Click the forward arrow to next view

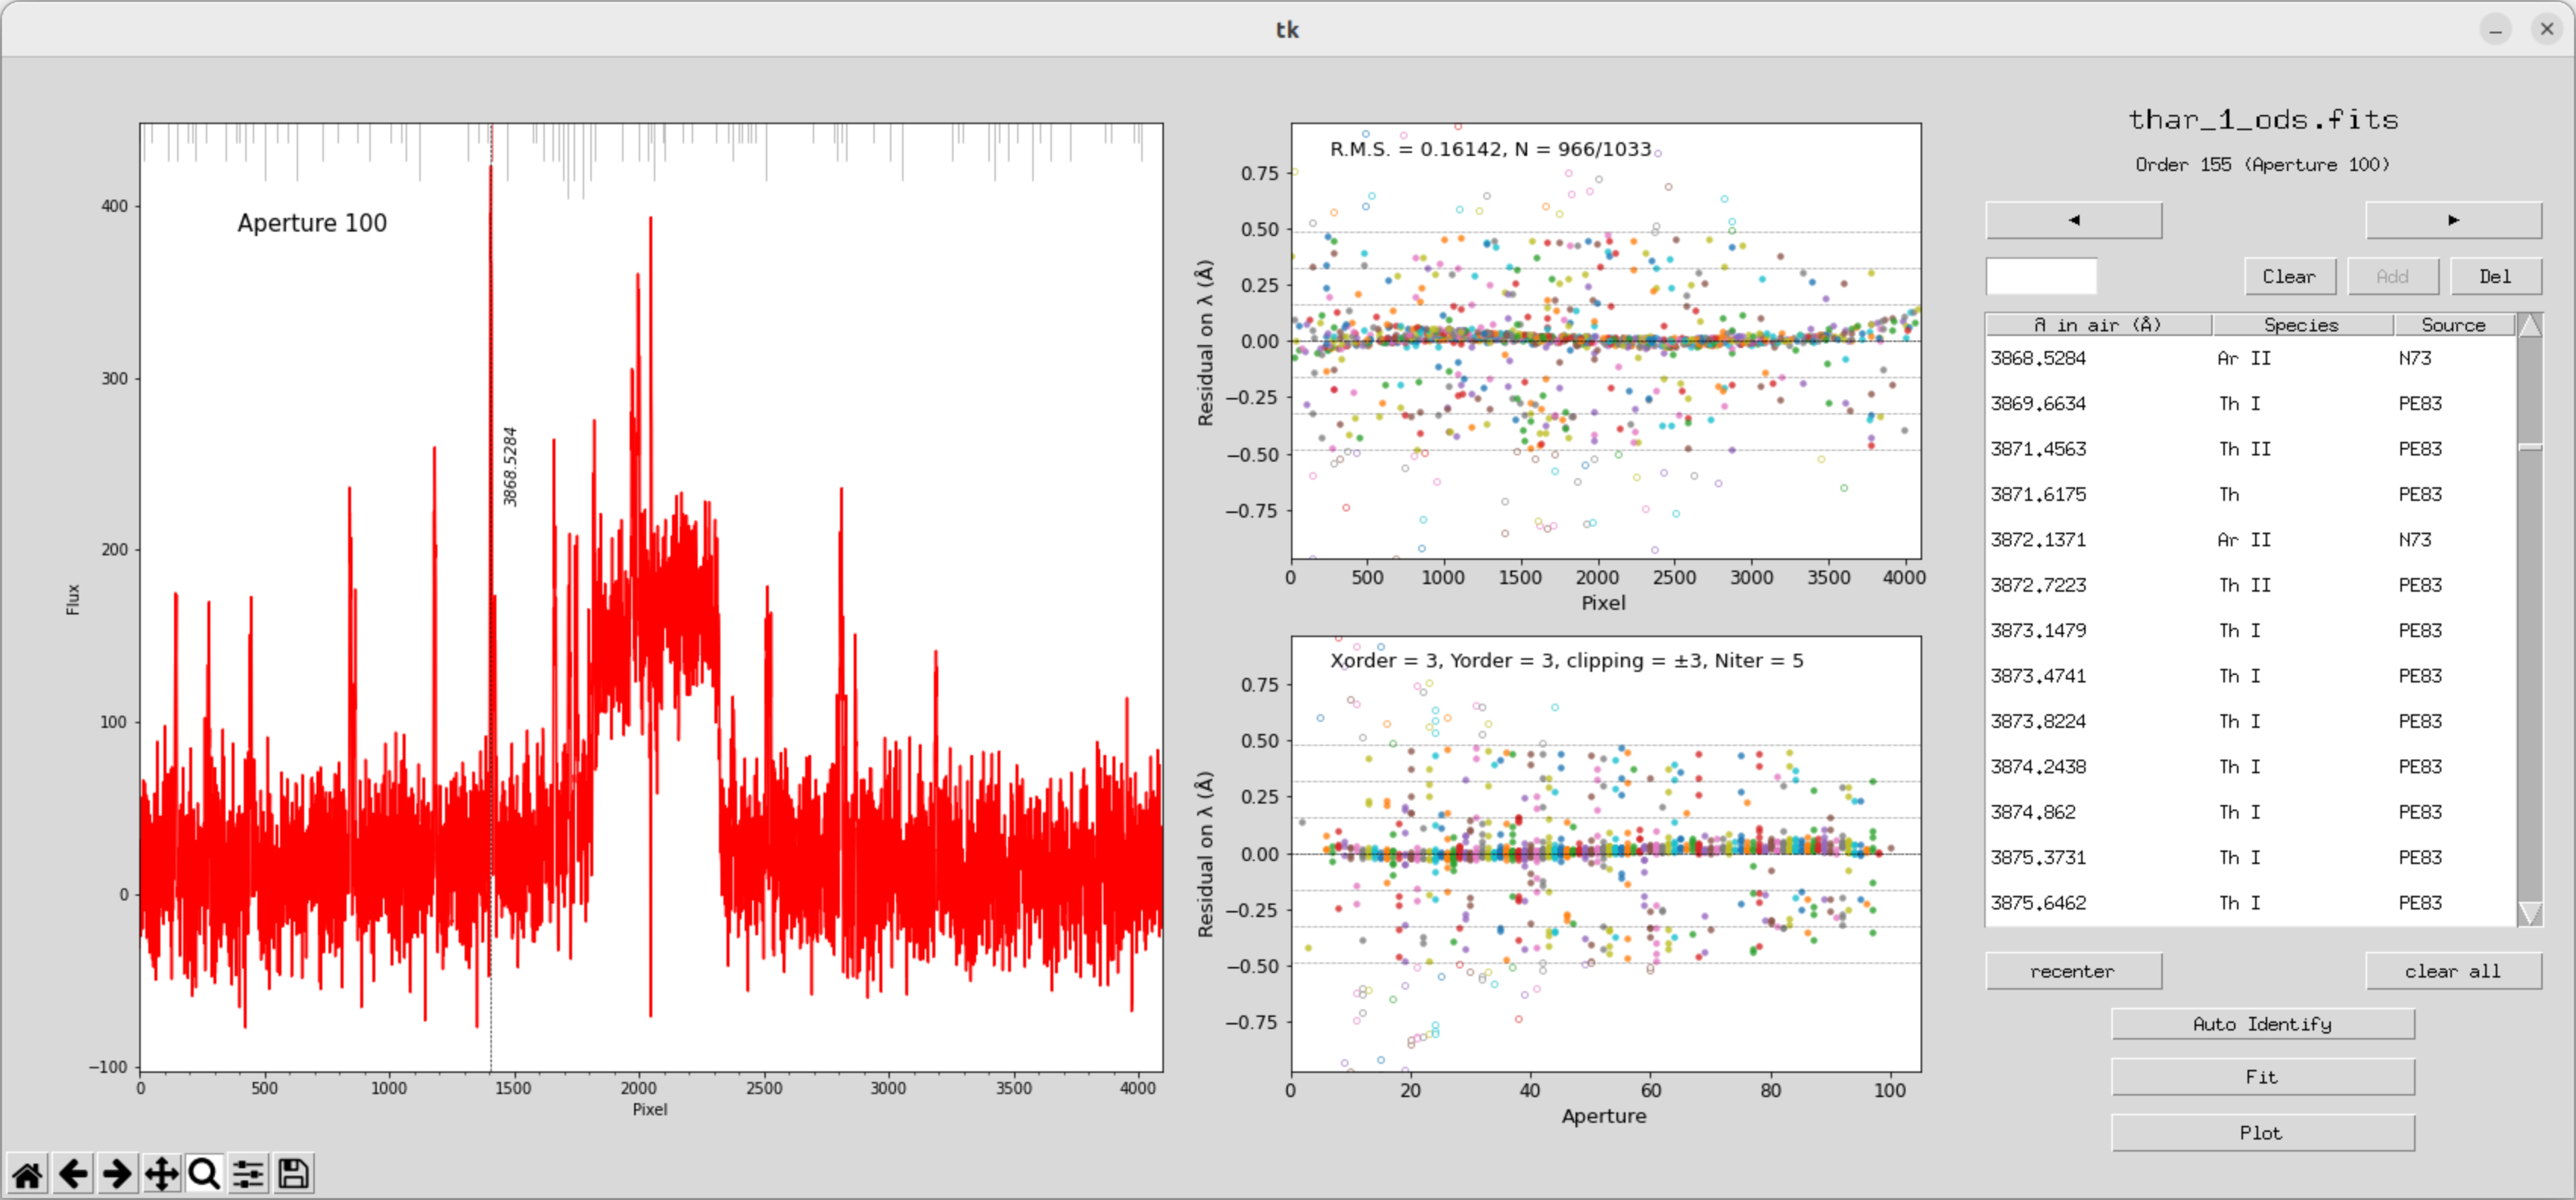pos(117,1173)
